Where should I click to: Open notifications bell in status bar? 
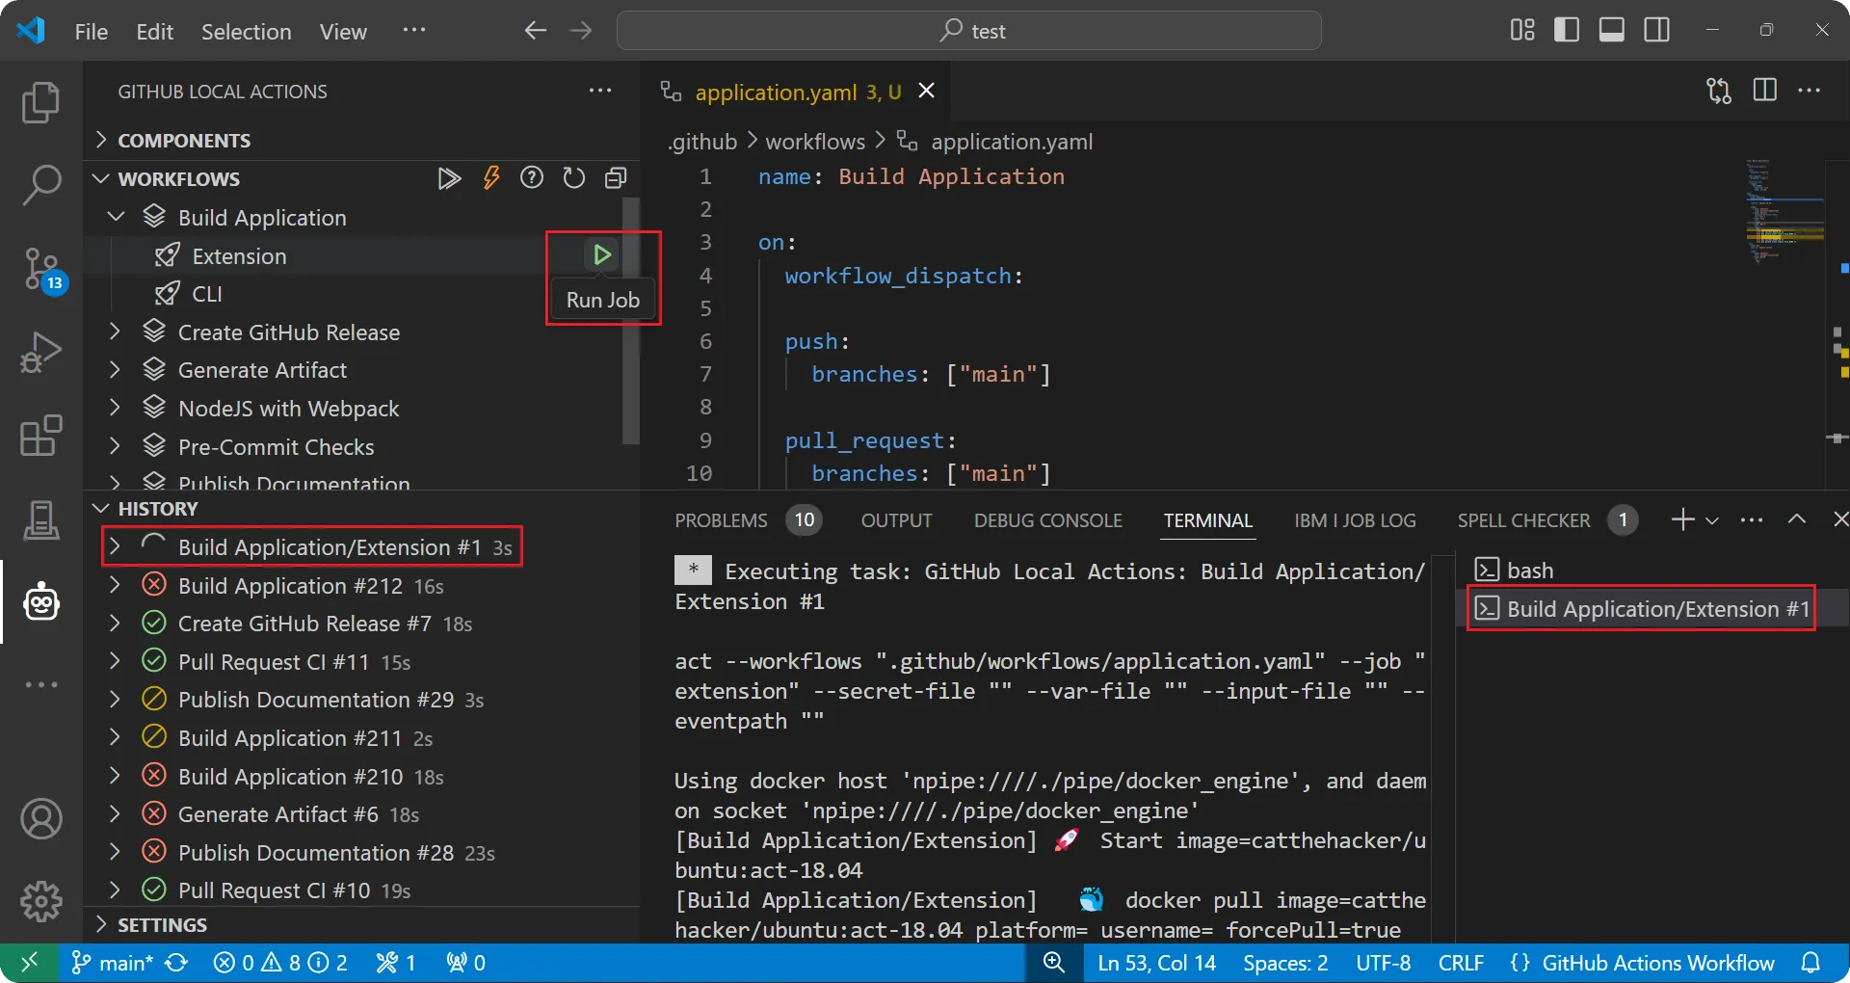coord(1811,963)
